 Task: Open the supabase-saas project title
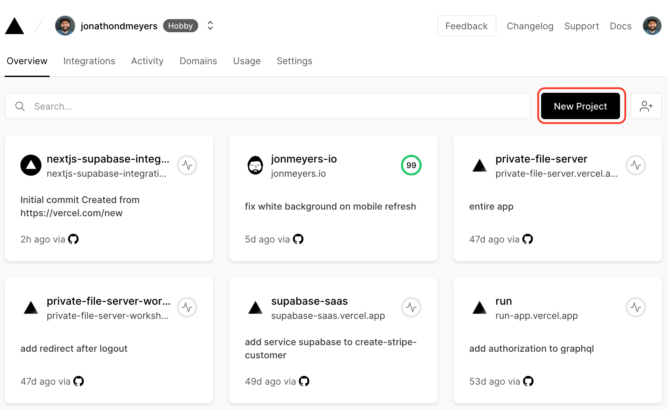coord(309,301)
